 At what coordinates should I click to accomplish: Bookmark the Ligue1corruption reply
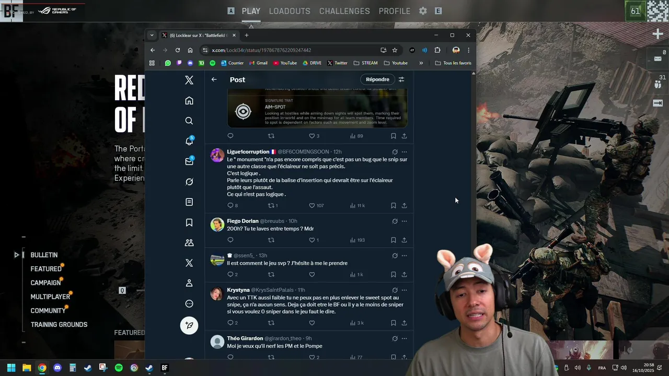click(394, 206)
